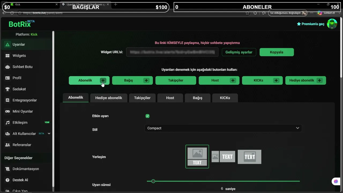This screenshot has height=193, width=343.
Task: Open Destek AI in the sidebar
Action: coord(26,180)
